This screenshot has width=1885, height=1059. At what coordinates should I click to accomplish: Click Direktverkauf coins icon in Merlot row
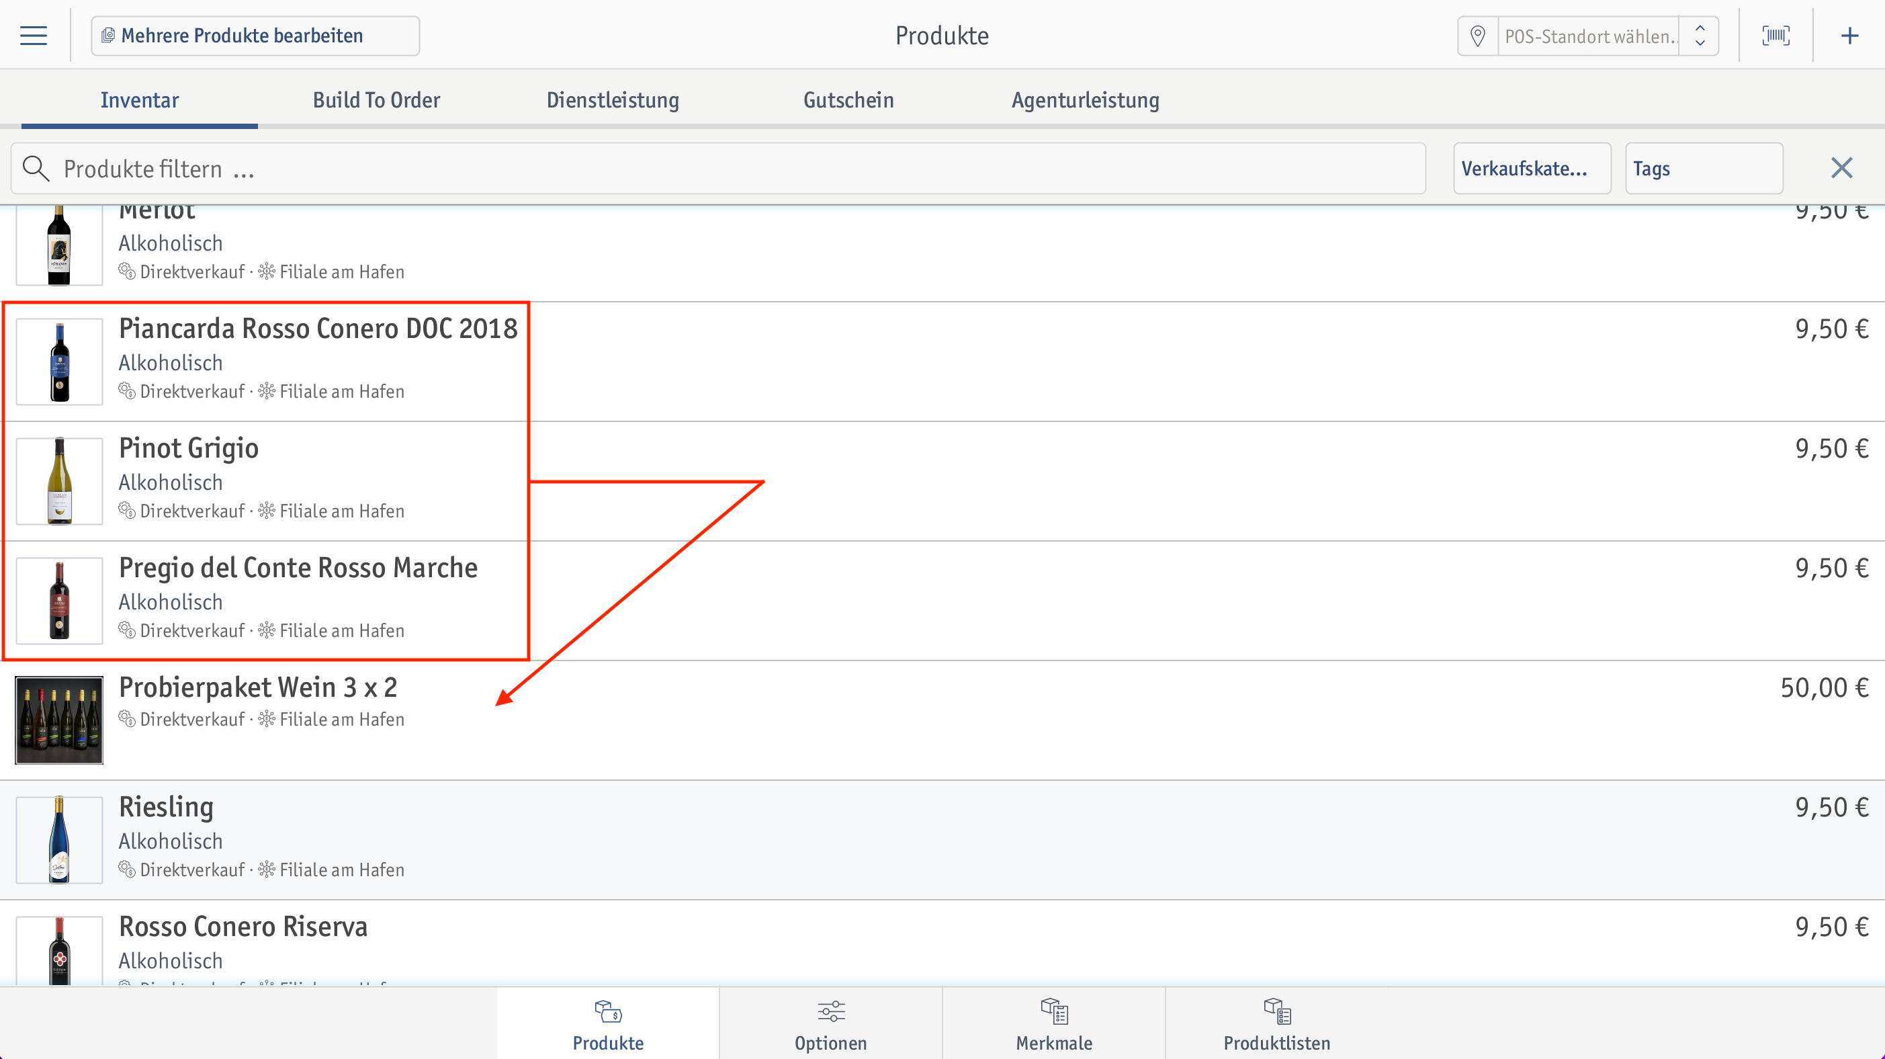click(128, 271)
